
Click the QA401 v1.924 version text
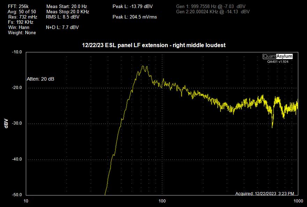point(278,62)
